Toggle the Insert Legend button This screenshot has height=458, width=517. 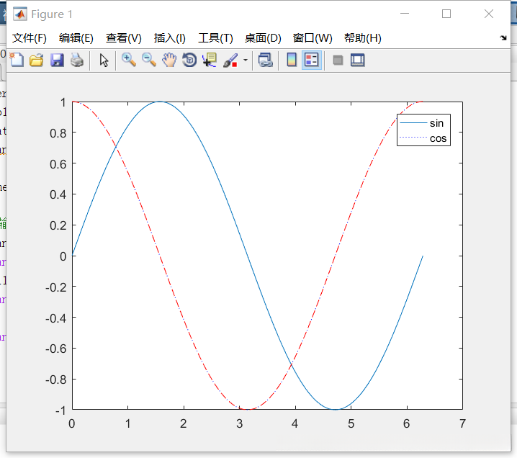[311, 60]
